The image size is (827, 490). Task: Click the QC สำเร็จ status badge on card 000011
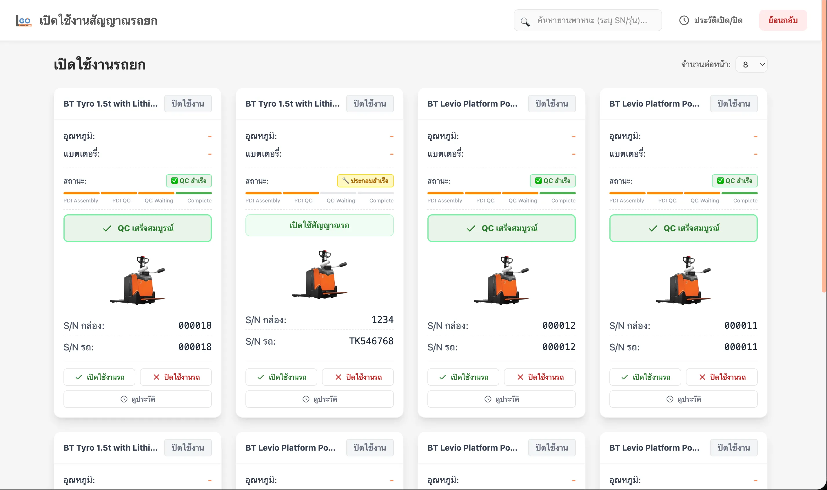click(x=734, y=181)
